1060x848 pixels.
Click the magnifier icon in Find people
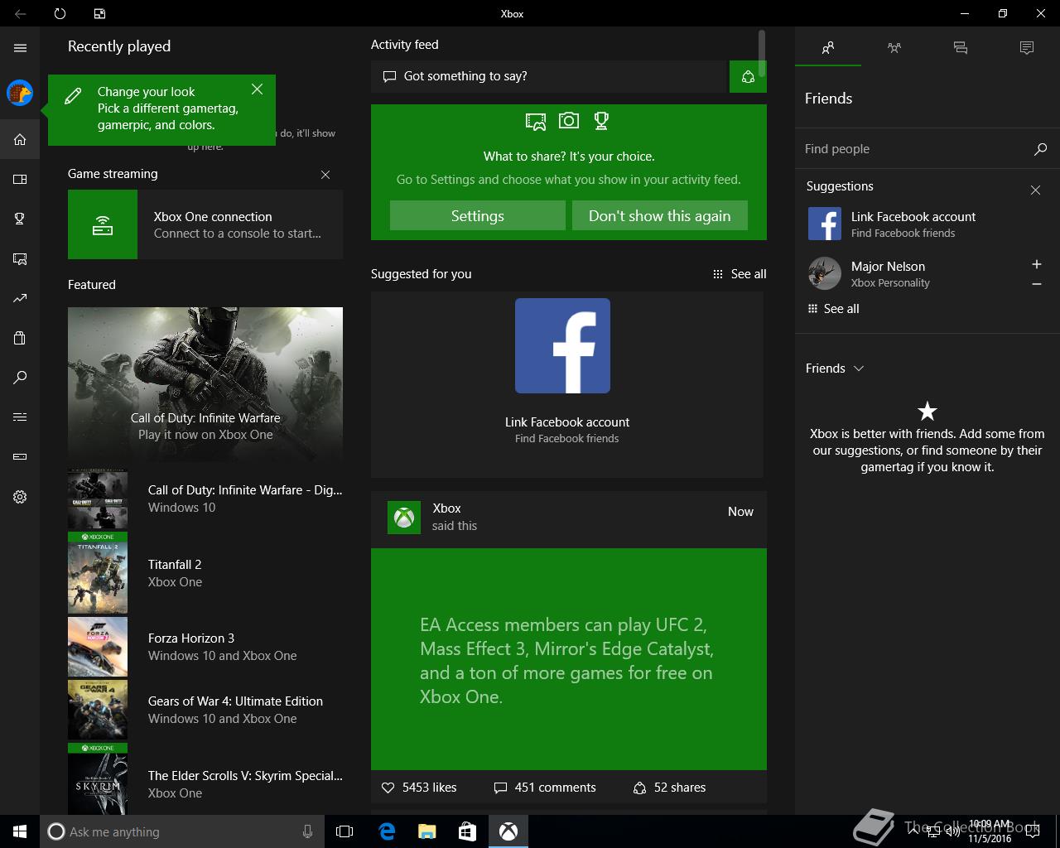point(1041,149)
